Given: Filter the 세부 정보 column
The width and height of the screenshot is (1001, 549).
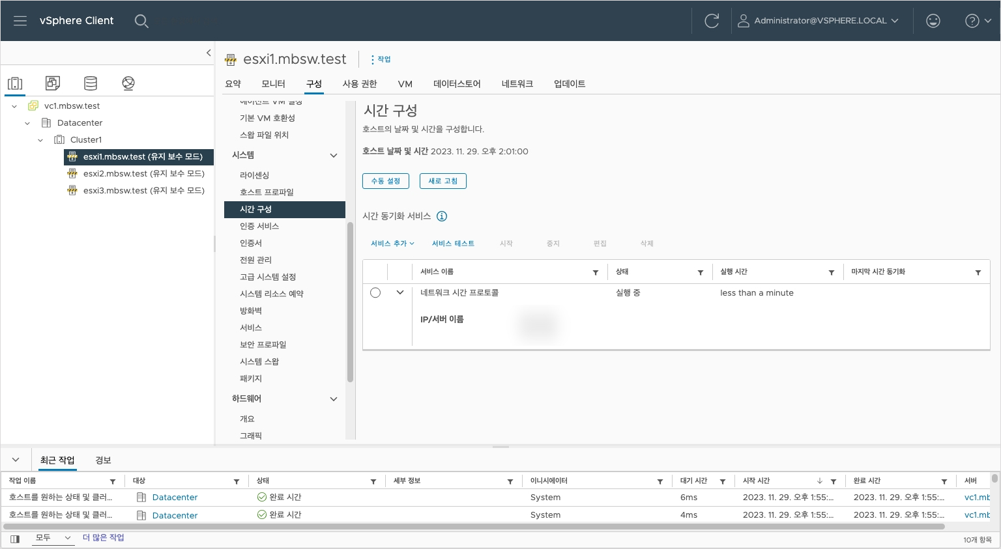Looking at the screenshot, I should coord(510,482).
